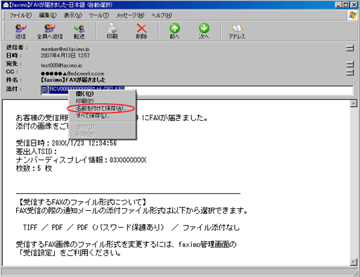Click sender address member@ml.faximo.io
This screenshot has height=277, width=360.
click(x=65, y=49)
